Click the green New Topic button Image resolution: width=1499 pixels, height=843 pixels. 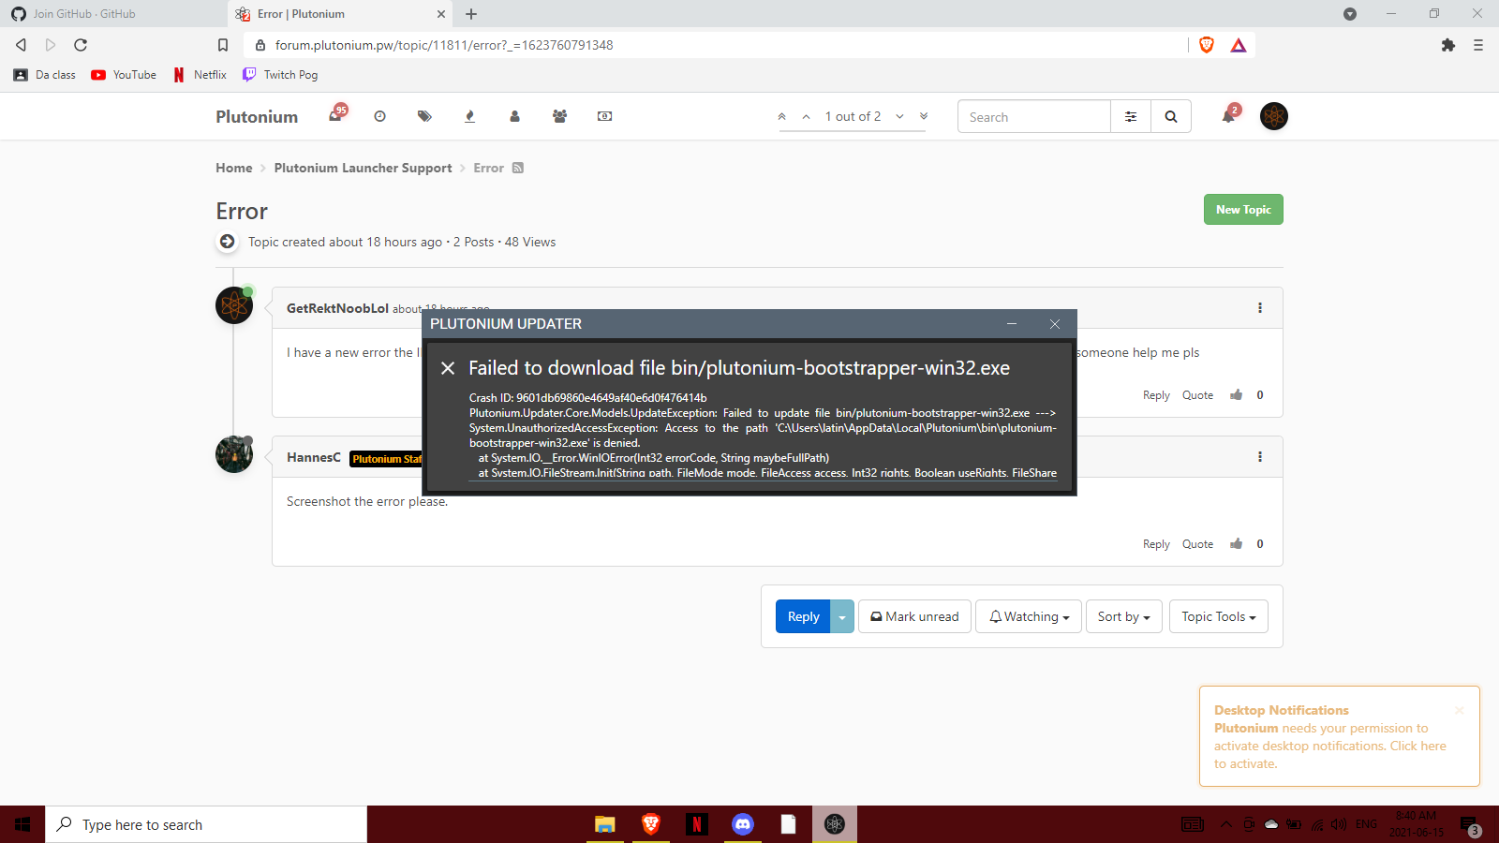pyautogui.click(x=1243, y=210)
